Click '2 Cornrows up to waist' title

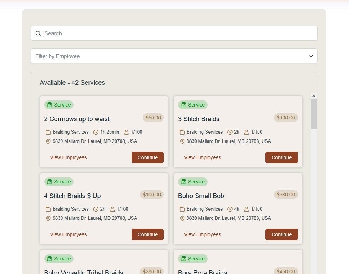tap(77, 119)
